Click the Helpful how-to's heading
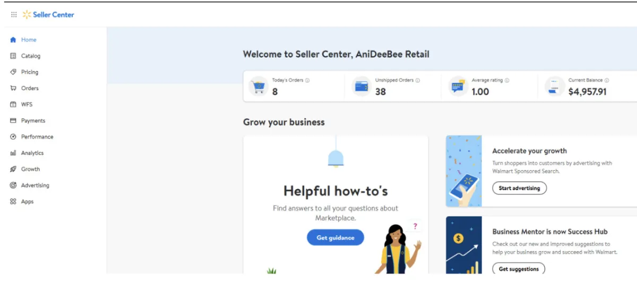 click(x=335, y=191)
